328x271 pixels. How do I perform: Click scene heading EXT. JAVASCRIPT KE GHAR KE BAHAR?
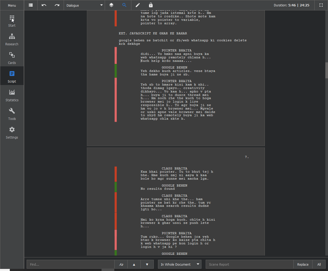[x=153, y=33]
